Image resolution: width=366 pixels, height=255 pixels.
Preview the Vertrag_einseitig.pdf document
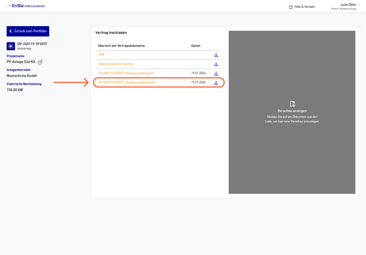pos(126,73)
